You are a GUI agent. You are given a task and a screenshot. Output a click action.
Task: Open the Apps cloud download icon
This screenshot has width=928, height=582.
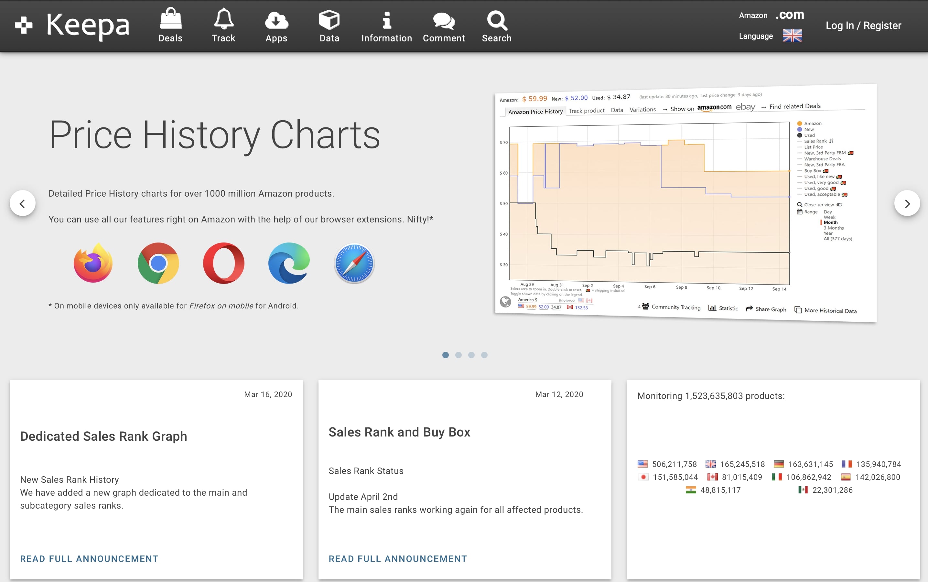pos(276,20)
